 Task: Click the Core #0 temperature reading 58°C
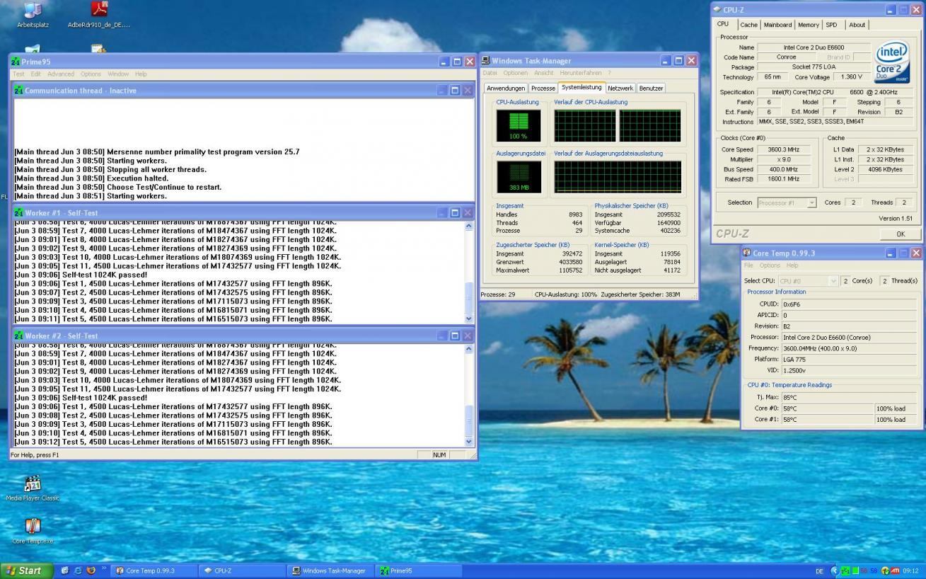[826, 408]
